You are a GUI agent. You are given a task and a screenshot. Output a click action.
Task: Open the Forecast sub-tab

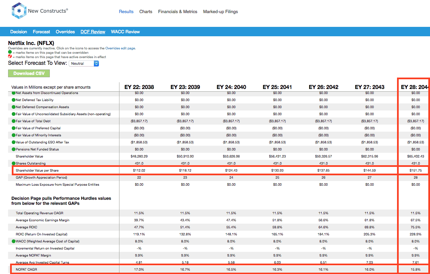pyautogui.click(x=41, y=32)
